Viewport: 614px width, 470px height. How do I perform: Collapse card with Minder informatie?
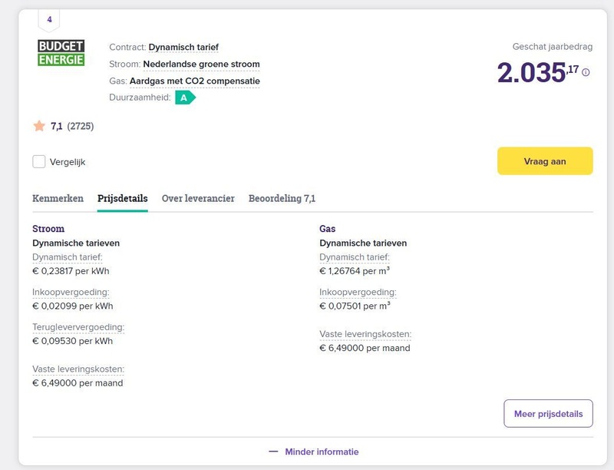314,452
